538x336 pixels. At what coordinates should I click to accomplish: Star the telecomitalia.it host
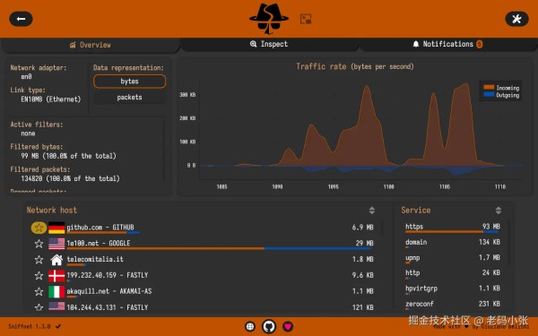coord(39,260)
